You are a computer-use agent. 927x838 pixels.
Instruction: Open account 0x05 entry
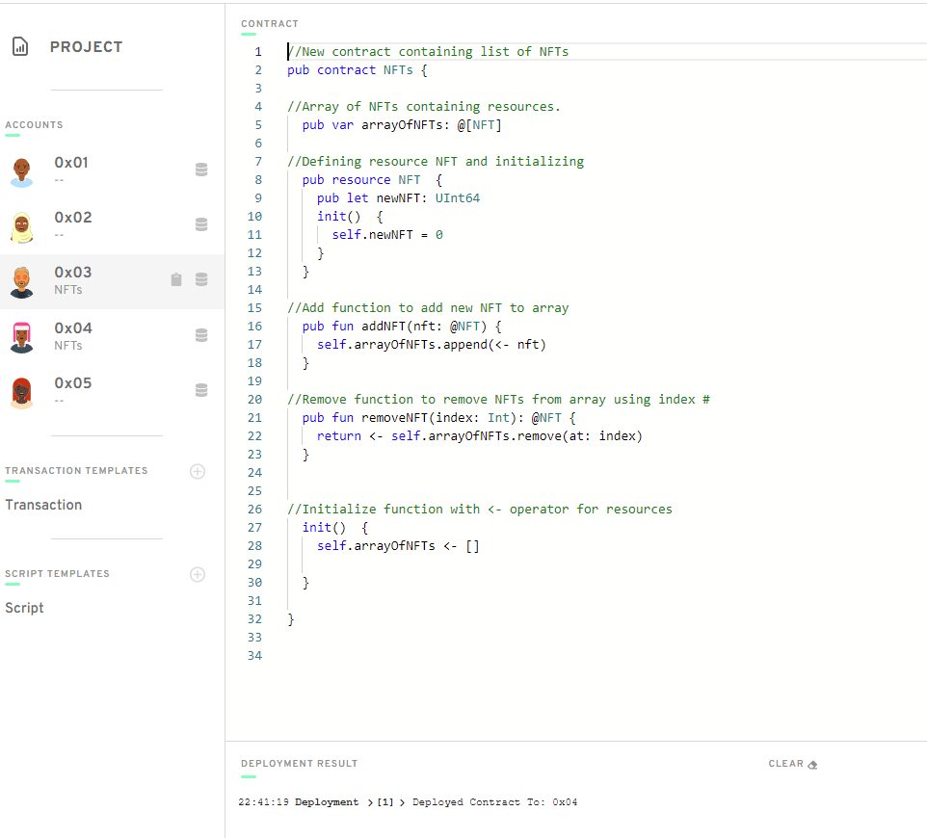(113, 392)
